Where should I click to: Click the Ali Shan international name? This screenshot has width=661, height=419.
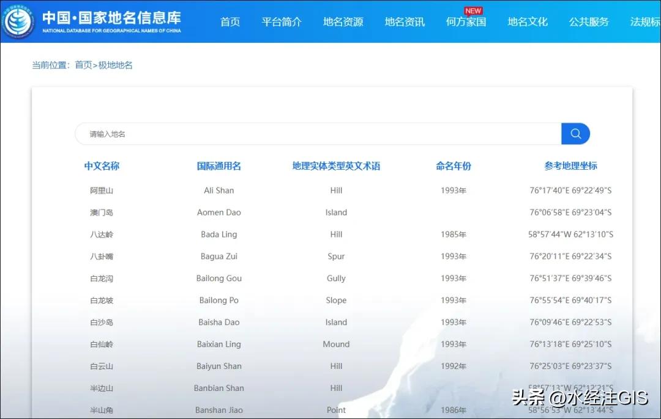[x=218, y=191]
